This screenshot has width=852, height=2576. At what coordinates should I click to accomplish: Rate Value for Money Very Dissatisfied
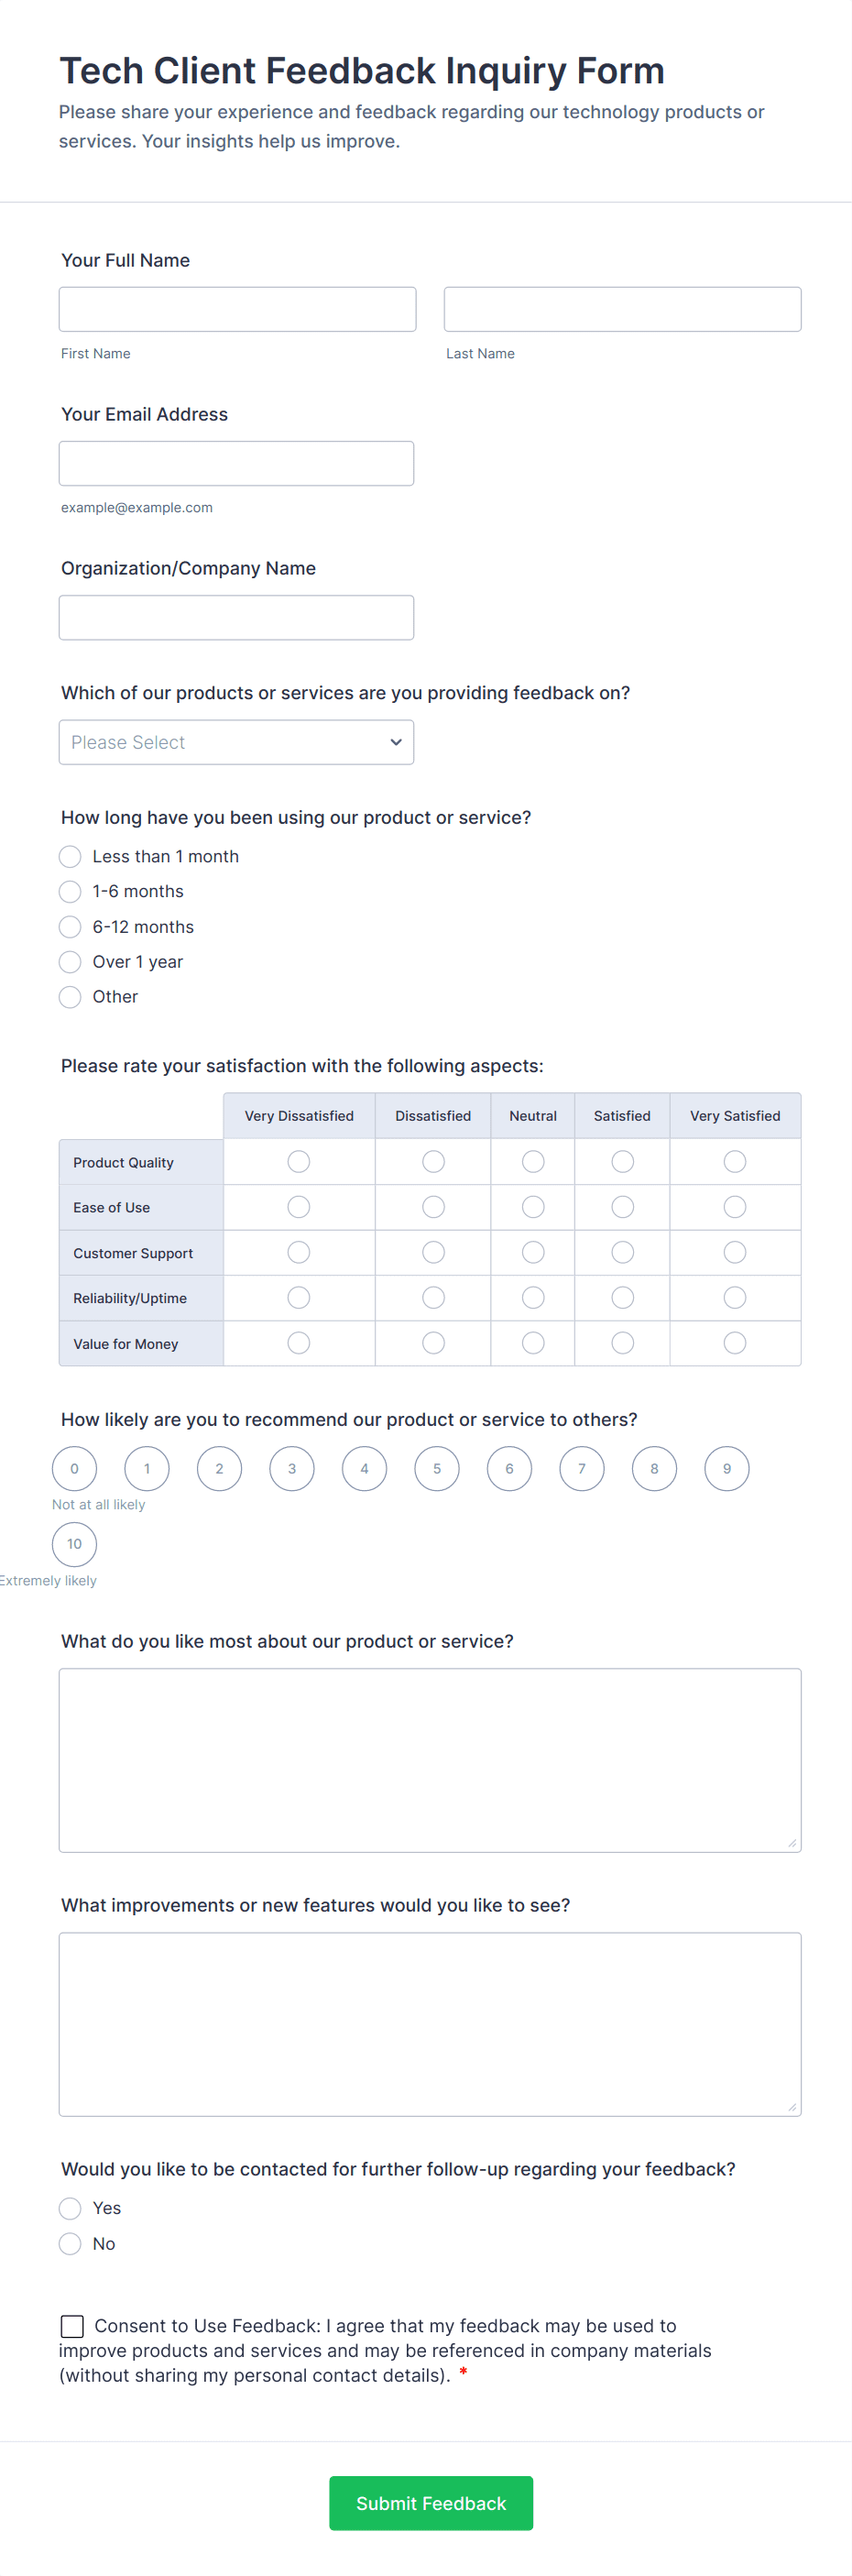(298, 1343)
